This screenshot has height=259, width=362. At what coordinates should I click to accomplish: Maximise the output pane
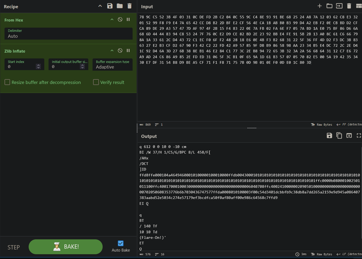(359, 136)
